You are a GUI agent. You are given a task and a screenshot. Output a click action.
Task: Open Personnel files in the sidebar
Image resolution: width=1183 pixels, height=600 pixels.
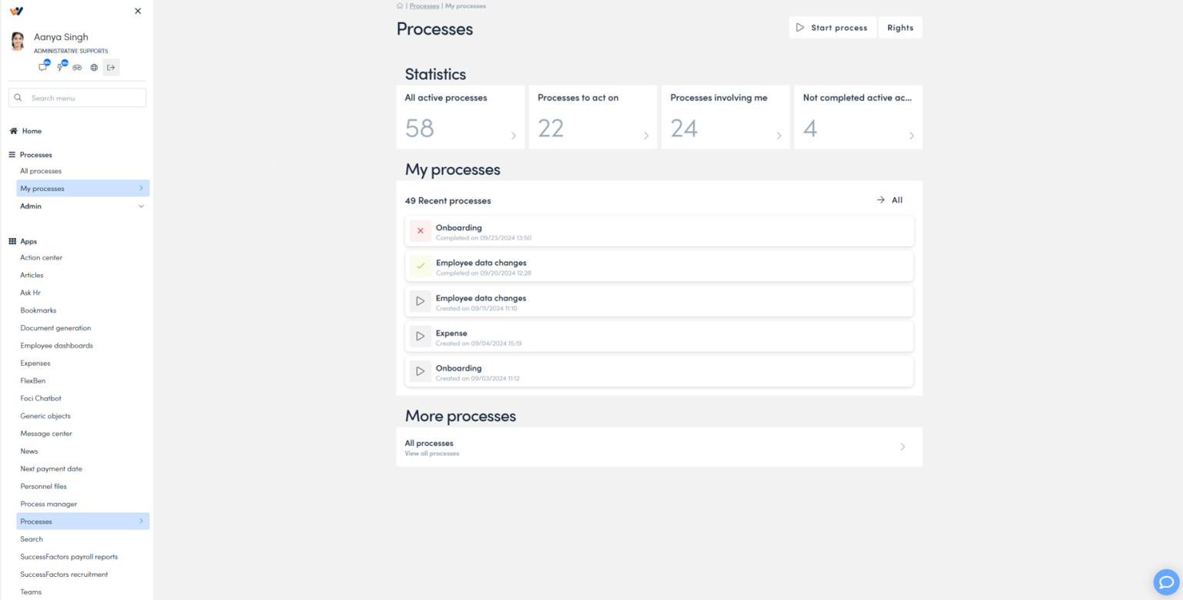(x=43, y=486)
